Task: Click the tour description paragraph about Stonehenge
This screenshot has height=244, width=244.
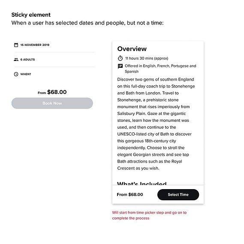Action: click(156, 124)
